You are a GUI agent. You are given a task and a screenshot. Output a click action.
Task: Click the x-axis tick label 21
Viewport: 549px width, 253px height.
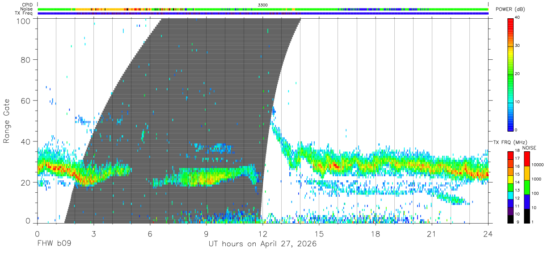click(432, 234)
